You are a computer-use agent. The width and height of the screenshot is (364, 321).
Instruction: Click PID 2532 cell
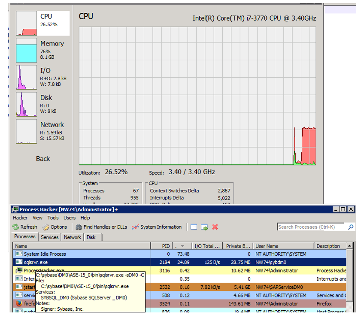point(165,288)
